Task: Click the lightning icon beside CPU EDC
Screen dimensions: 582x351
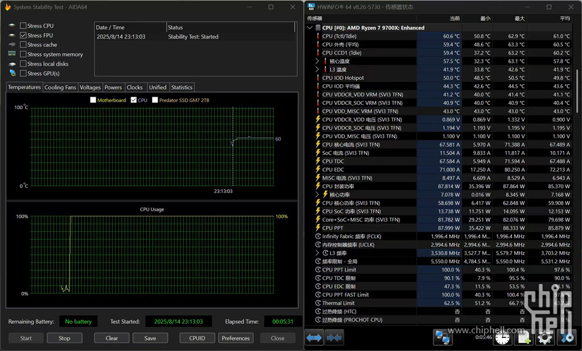Action: coord(318,170)
